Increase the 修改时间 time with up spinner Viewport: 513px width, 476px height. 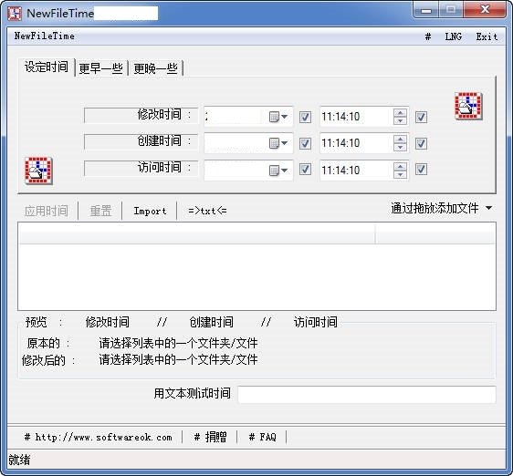tap(400, 113)
